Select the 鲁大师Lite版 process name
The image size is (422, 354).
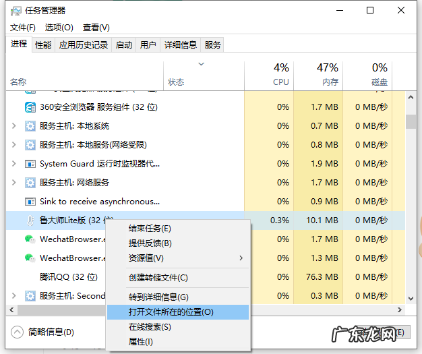coord(76,220)
